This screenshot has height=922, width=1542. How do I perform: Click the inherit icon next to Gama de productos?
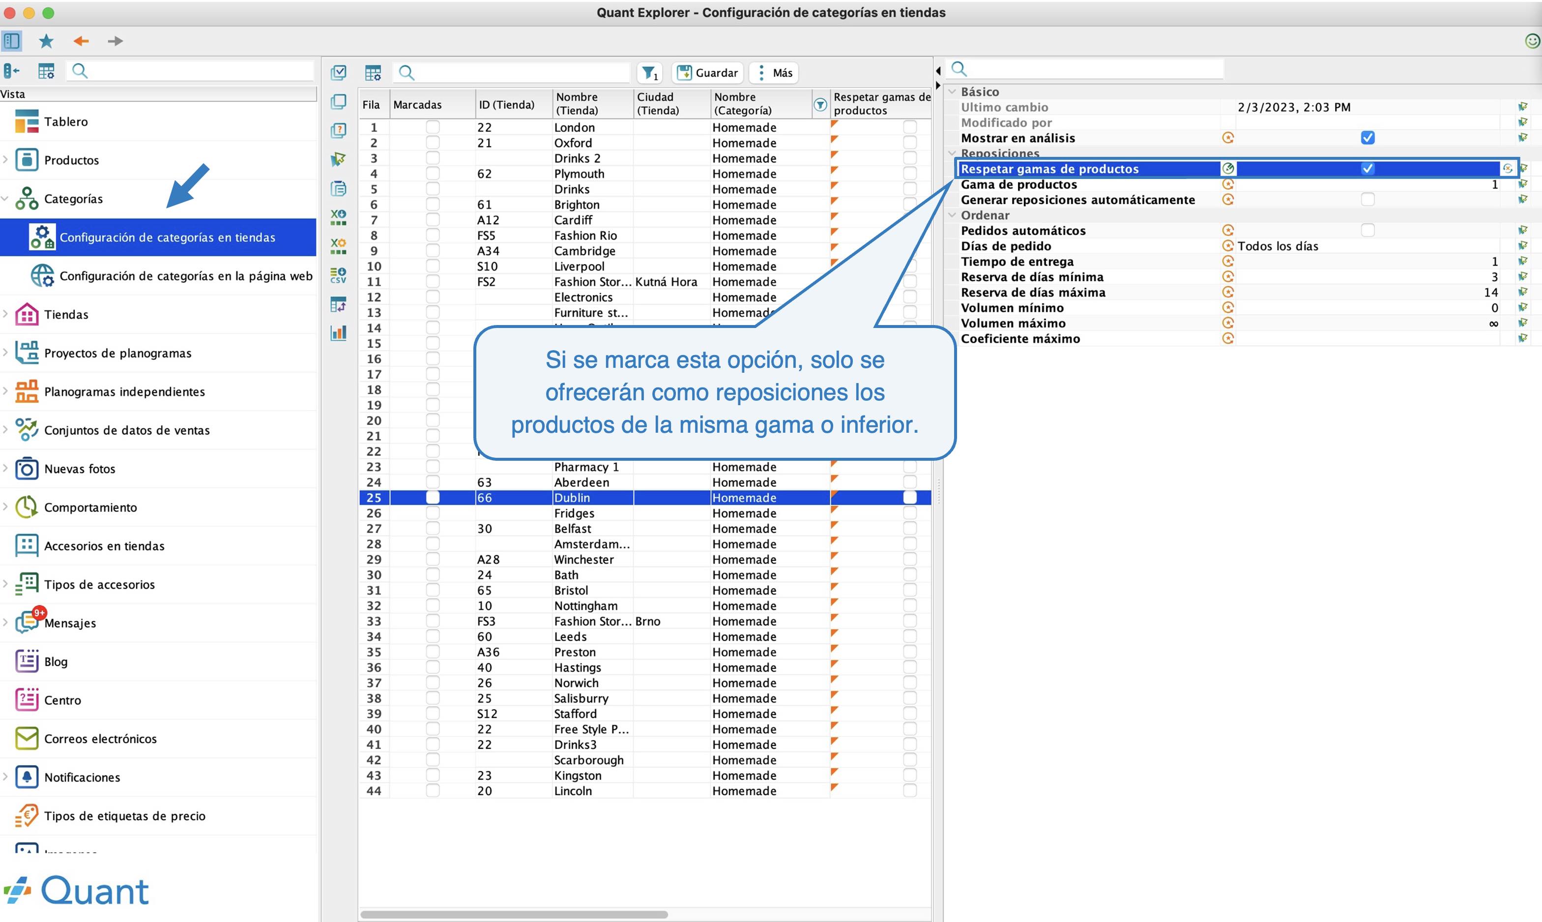[x=1228, y=184]
